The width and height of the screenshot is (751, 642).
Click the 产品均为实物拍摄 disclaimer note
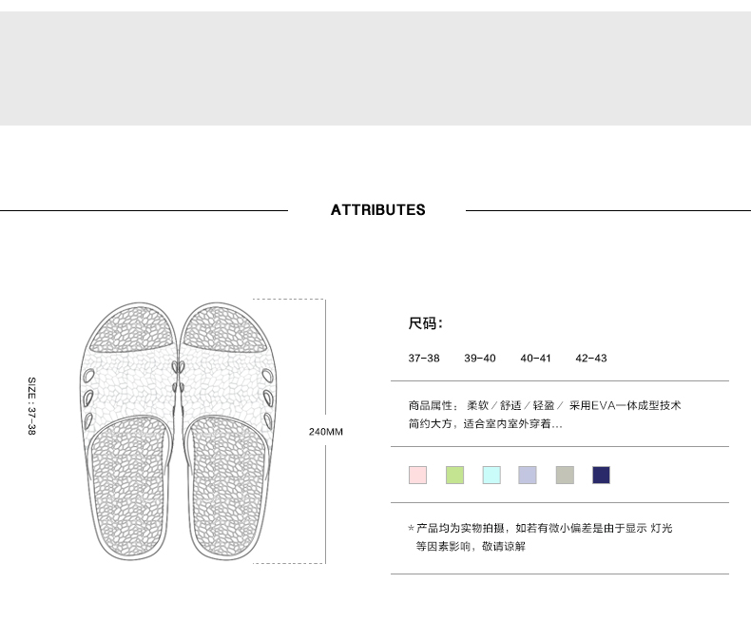coord(539,528)
